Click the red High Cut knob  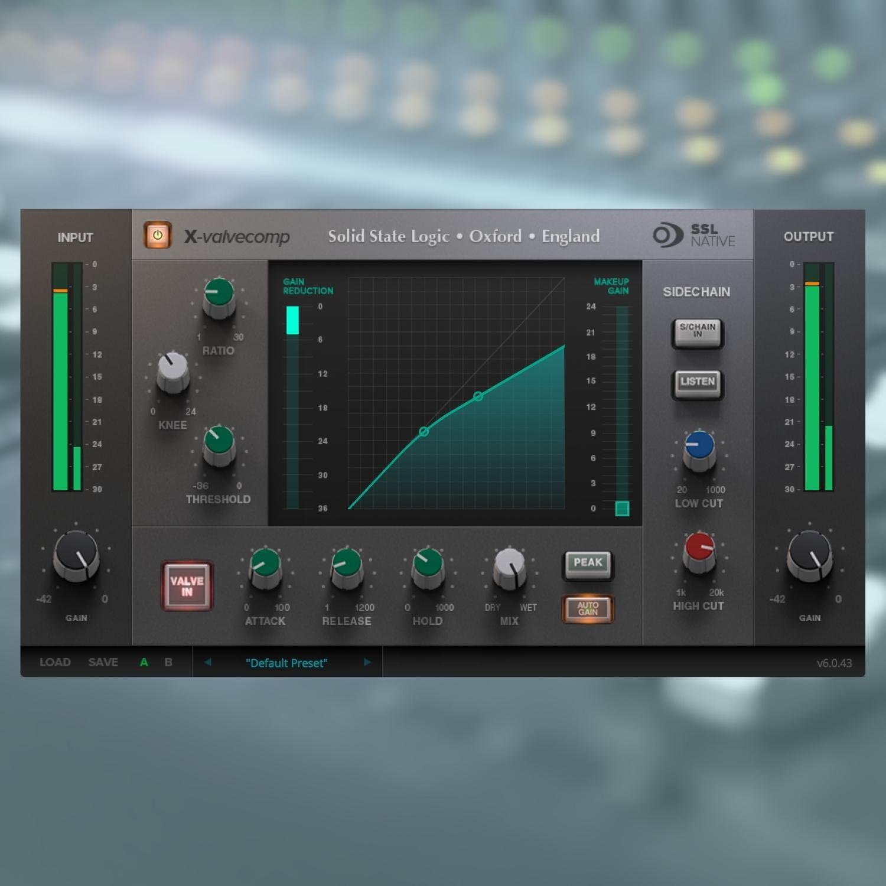[x=699, y=553]
